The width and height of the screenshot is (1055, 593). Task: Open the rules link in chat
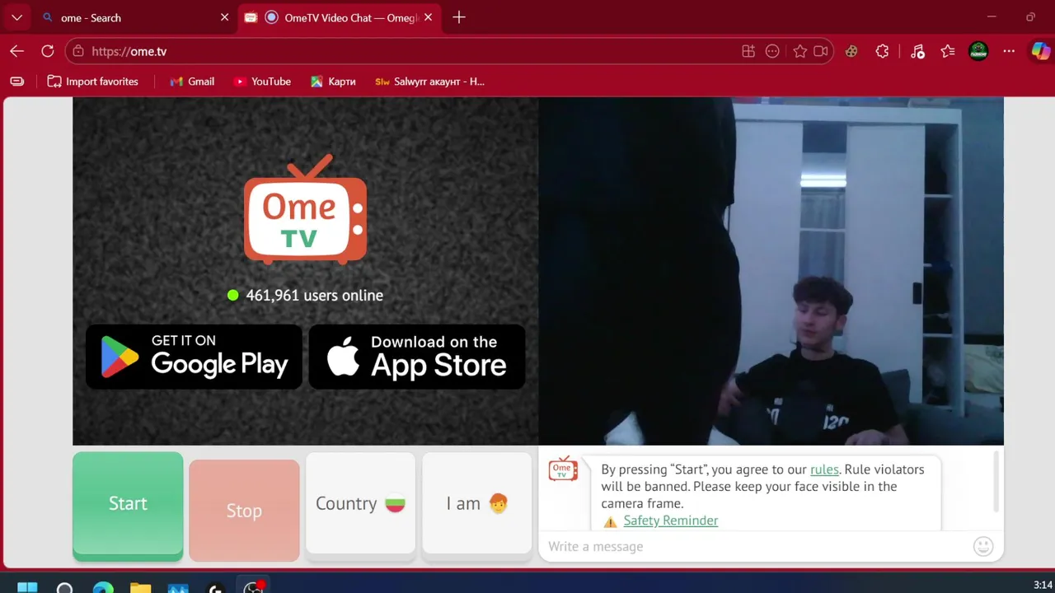(x=824, y=469)
